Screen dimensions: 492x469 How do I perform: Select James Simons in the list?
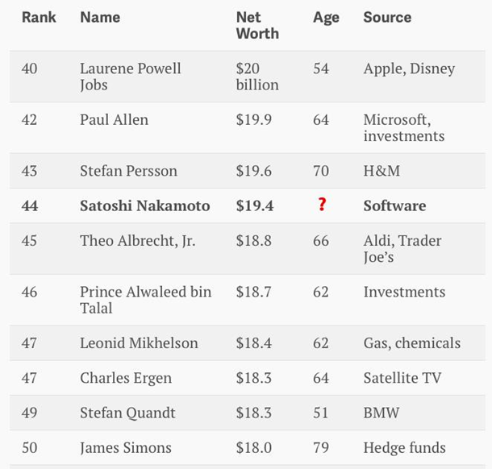125,447
